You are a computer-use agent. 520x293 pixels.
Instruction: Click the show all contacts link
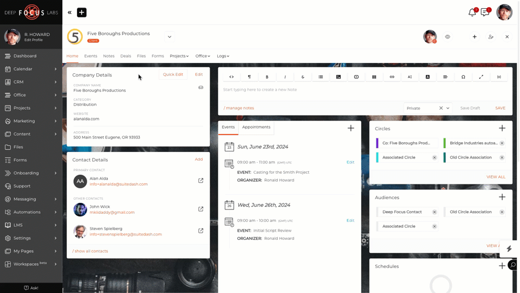click(90, 251)
